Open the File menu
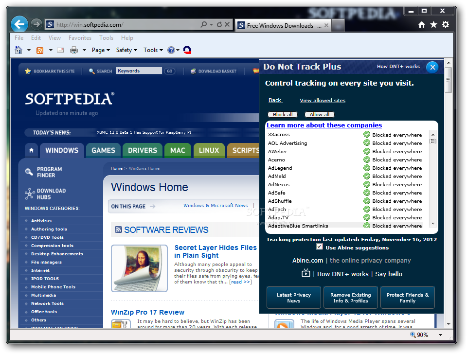Screen dimensions: 467x354 click(19, 38)
